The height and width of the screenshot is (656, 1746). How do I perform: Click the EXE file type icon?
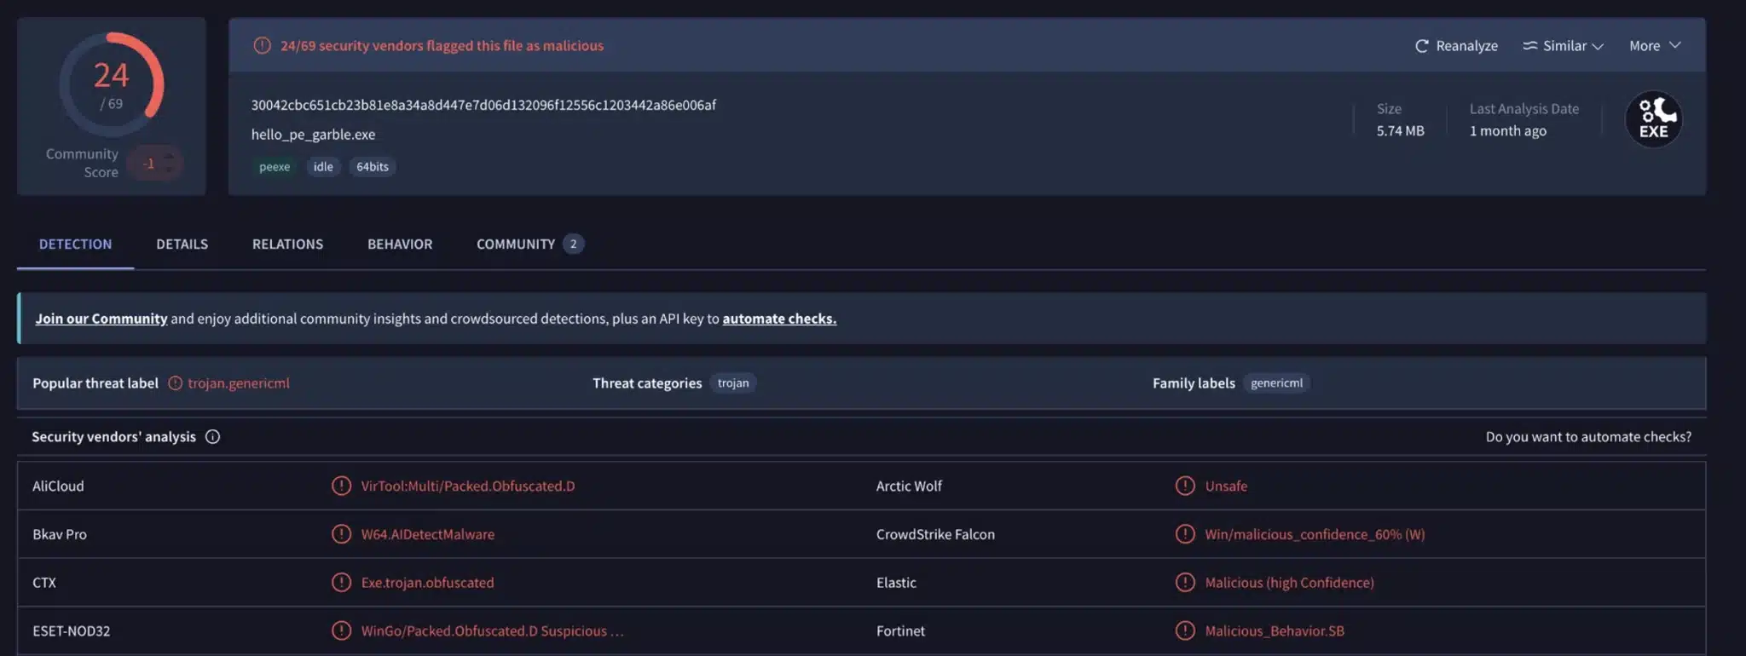[x=1653, y=119]
